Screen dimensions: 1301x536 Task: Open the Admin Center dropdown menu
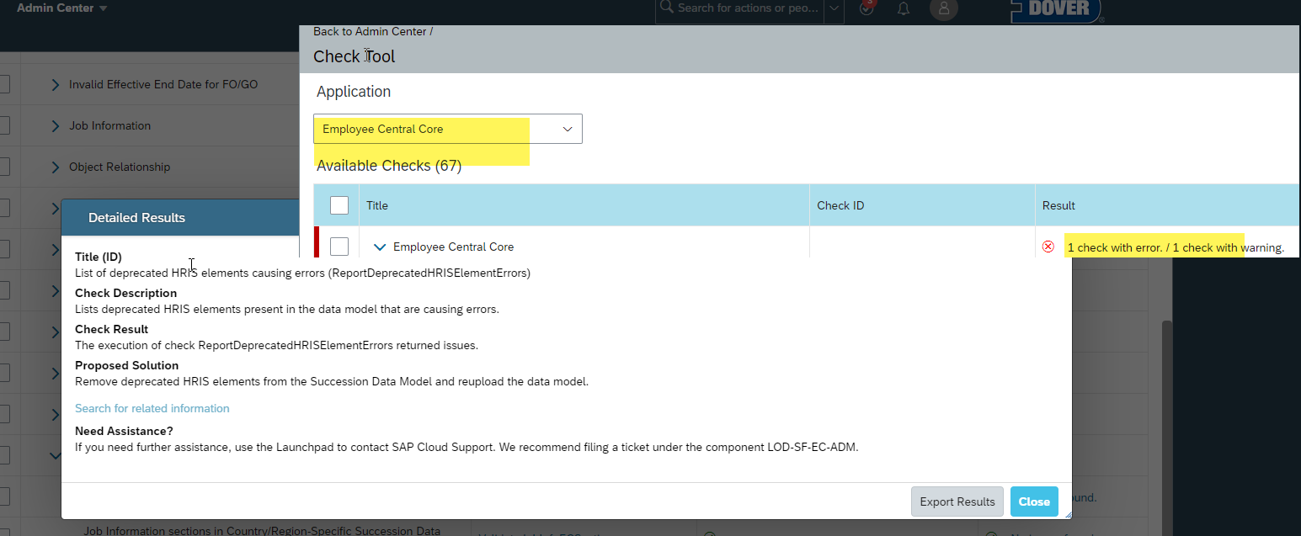(61, 8)
